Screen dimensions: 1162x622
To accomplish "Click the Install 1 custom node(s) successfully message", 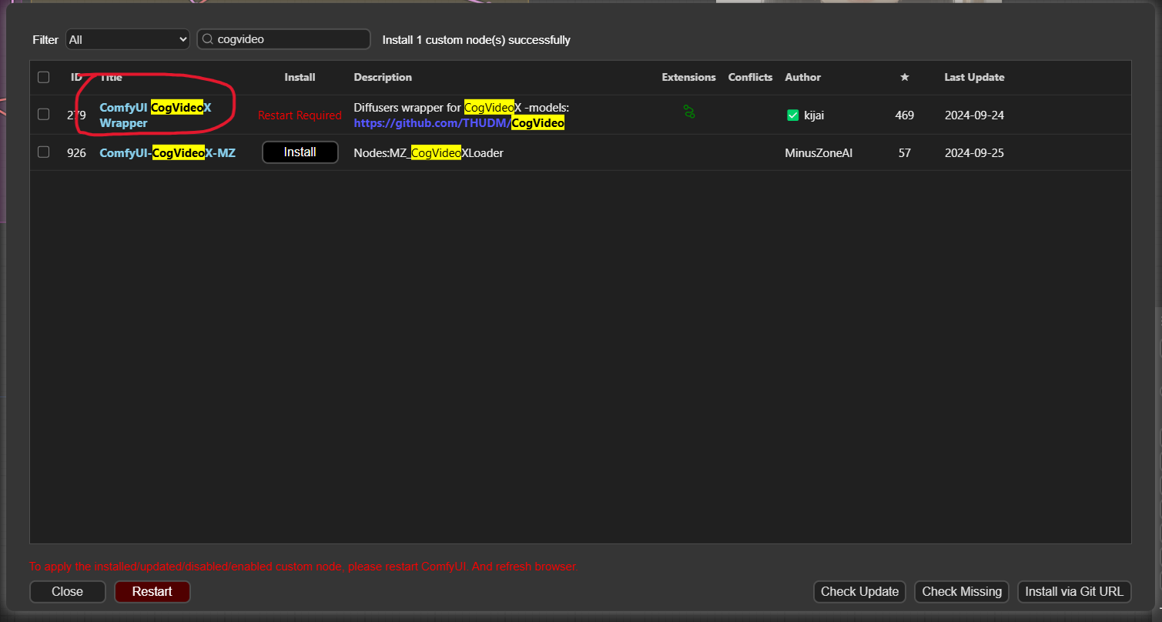I will point(477,40).
